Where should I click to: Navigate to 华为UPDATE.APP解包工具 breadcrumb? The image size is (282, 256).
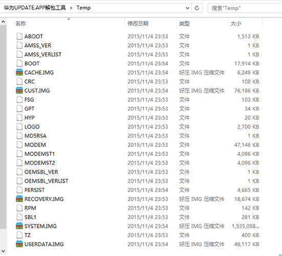coord(34,8)
